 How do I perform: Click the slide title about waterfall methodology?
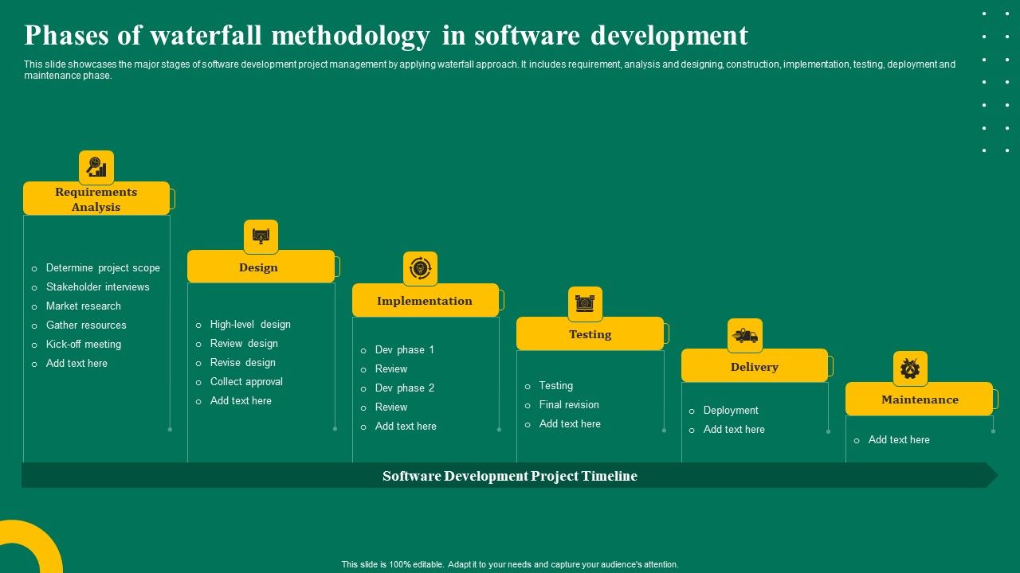coord(386,36)
